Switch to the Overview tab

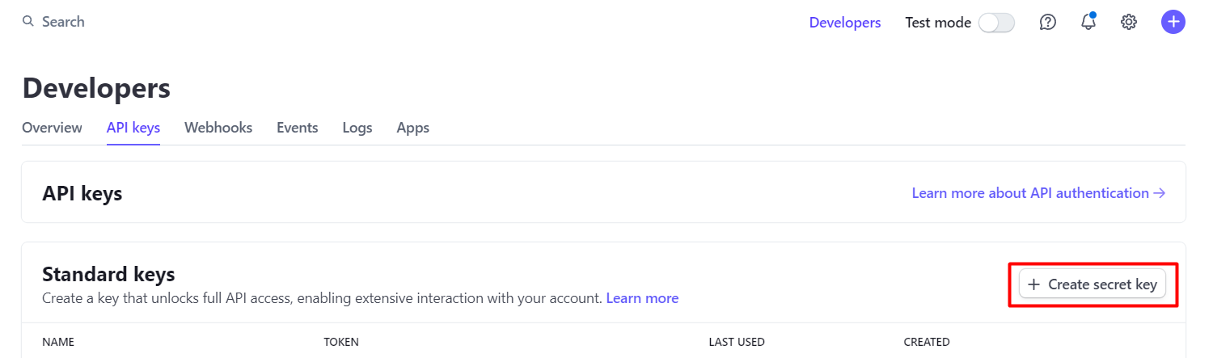point(52,128)
